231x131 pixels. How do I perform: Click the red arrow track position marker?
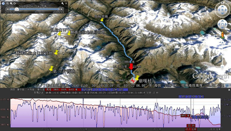(131, 67)
